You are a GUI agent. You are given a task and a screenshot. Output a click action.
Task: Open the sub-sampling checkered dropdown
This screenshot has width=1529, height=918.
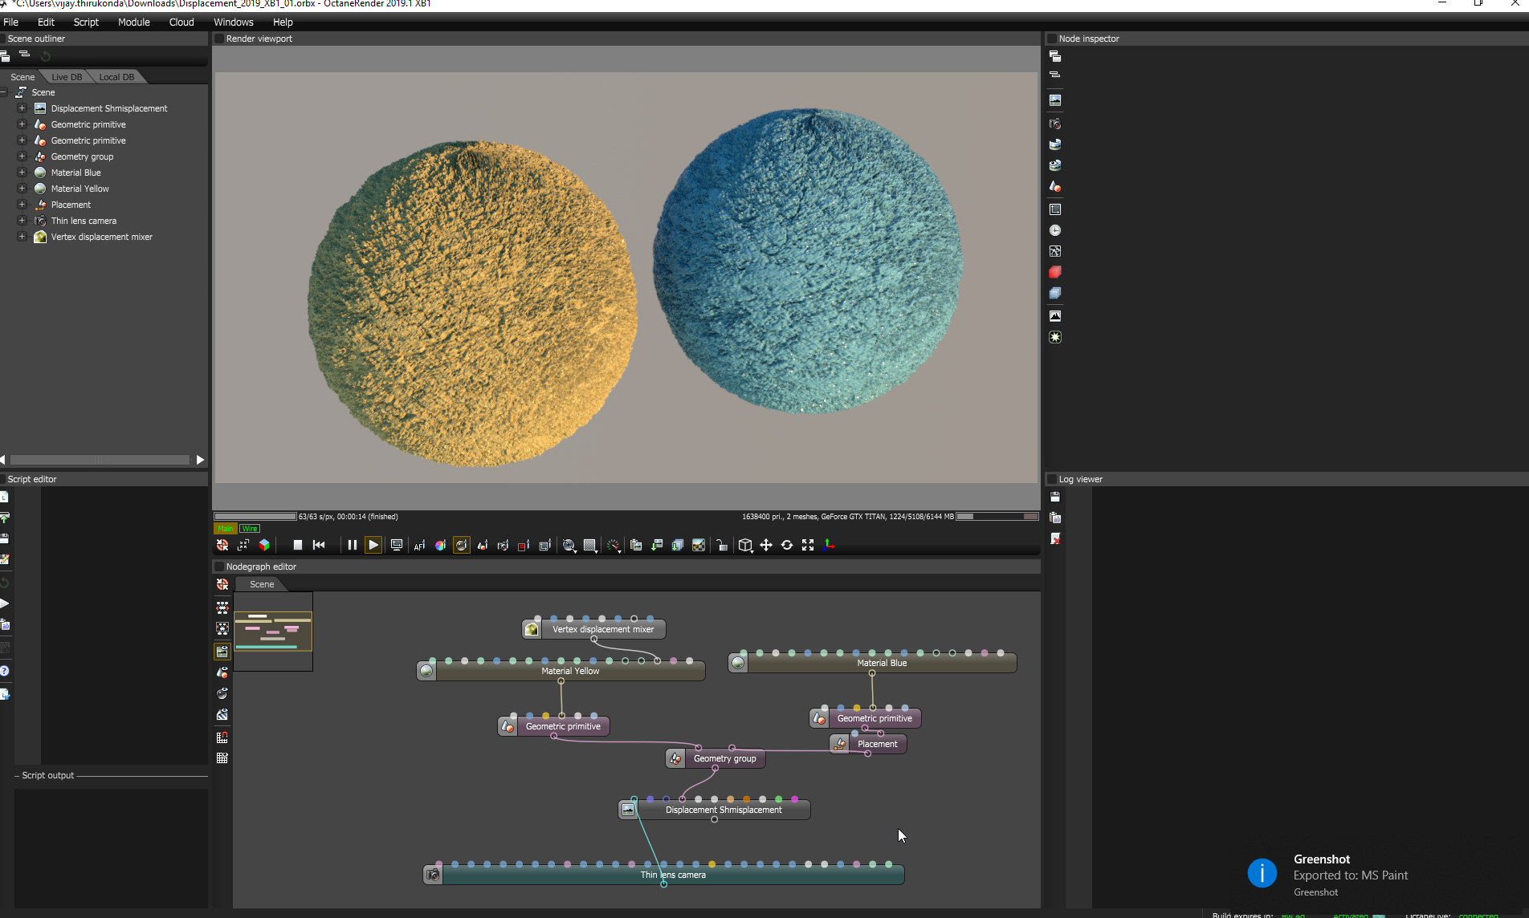coord(590,546)
